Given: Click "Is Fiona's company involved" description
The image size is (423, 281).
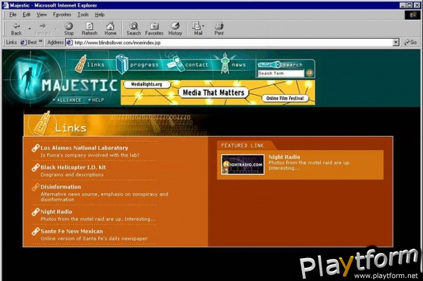Looking at the screenshot, I should pos(90,155).
